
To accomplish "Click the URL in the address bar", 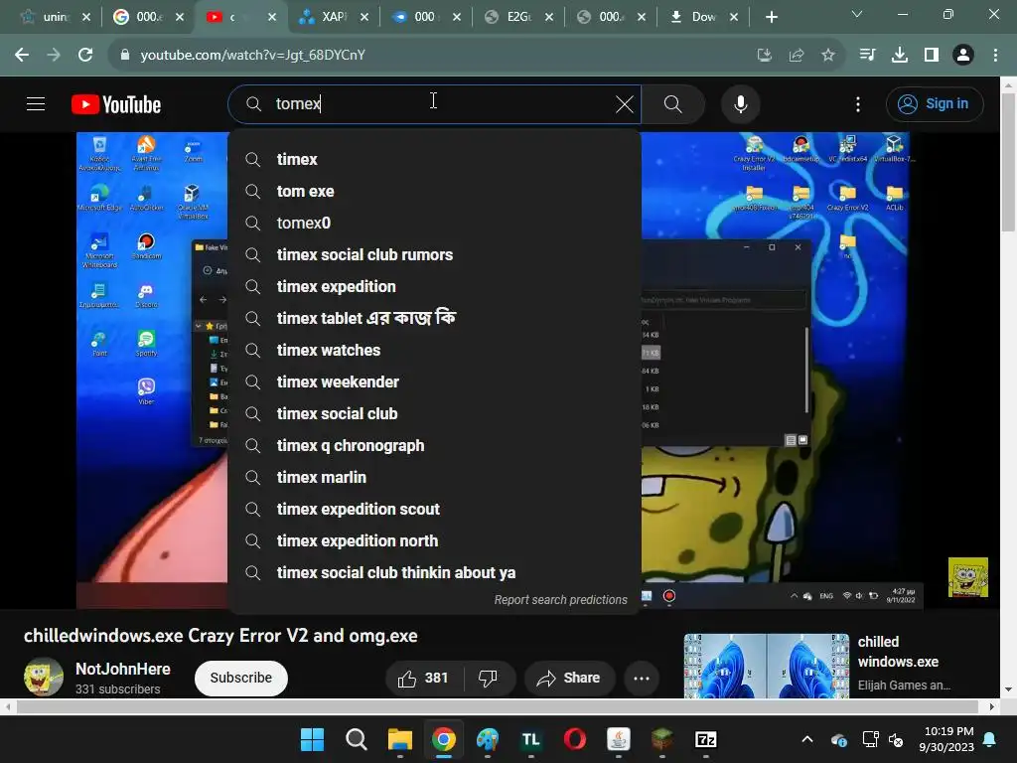I will pos(253,55).
